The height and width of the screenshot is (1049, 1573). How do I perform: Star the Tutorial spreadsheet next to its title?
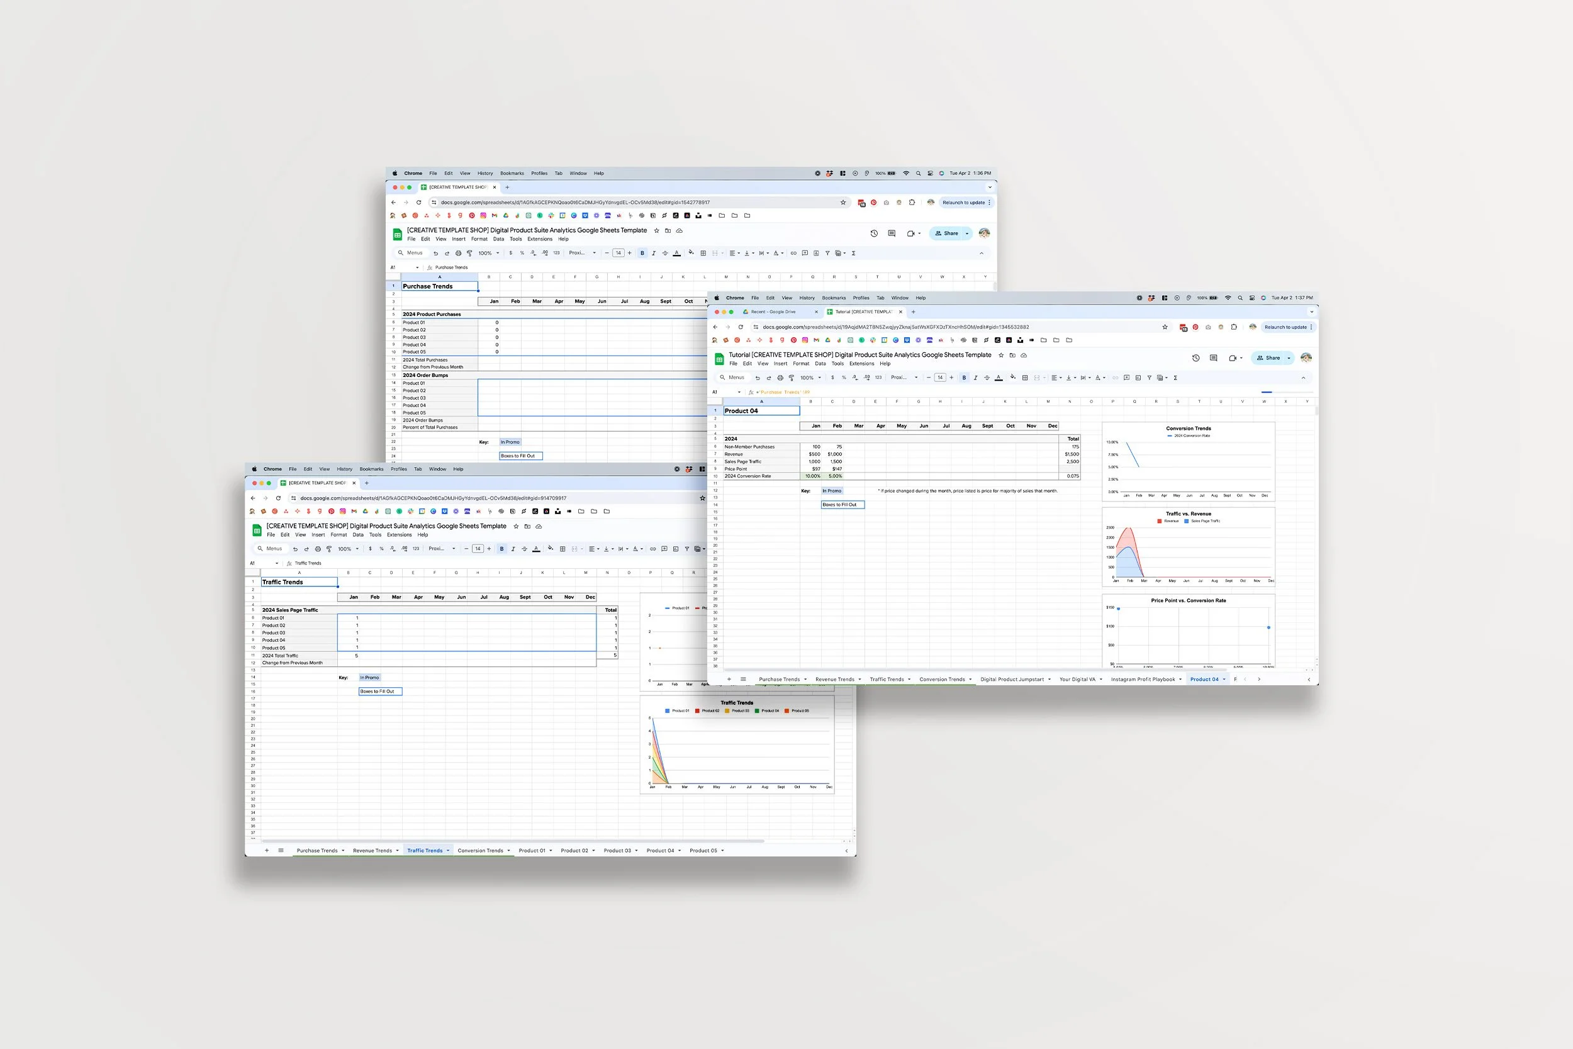point(1001,356)
